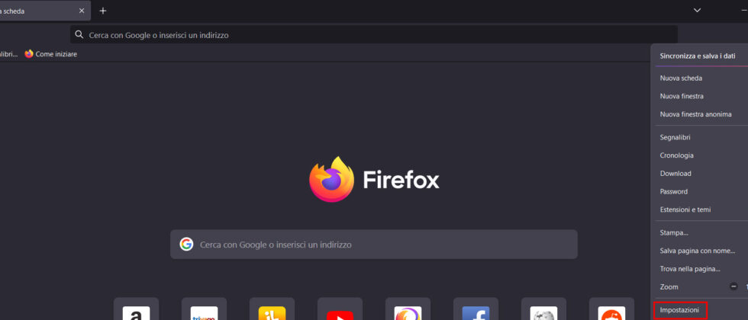The height and width of the screenshot is (320, 748).
Task: Open the Facebook shortcut tile
Action: (476, 309)
